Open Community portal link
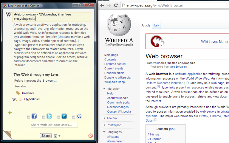 click(119, 102)
